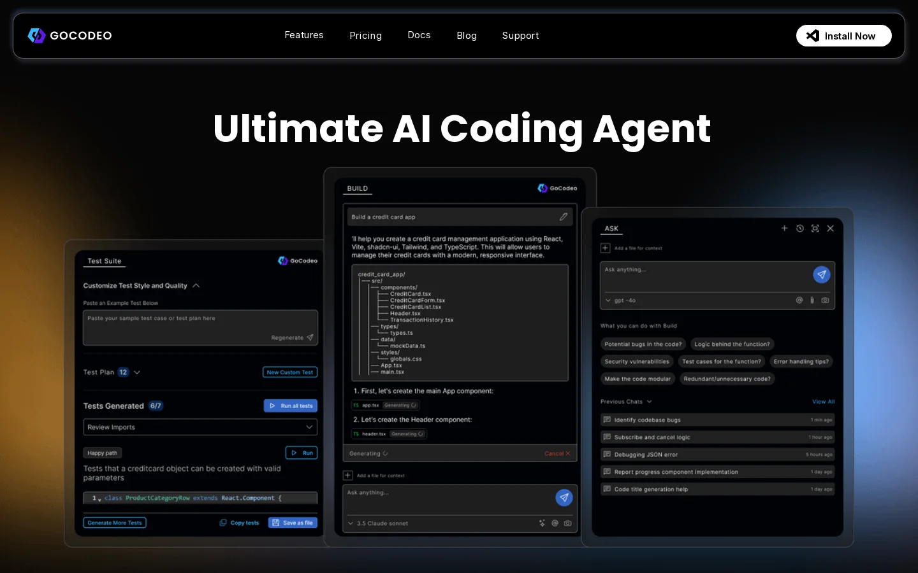Image resolution: width=918 pixels, height=573 pixels.
Task: Open the Review Imports dropdown
Action: [200, 427]
